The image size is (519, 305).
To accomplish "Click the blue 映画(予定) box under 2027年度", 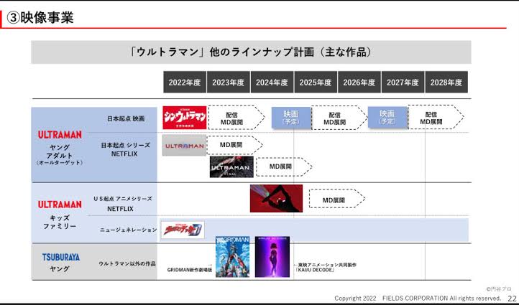I will pyautogui.click(x=387, y=118).
